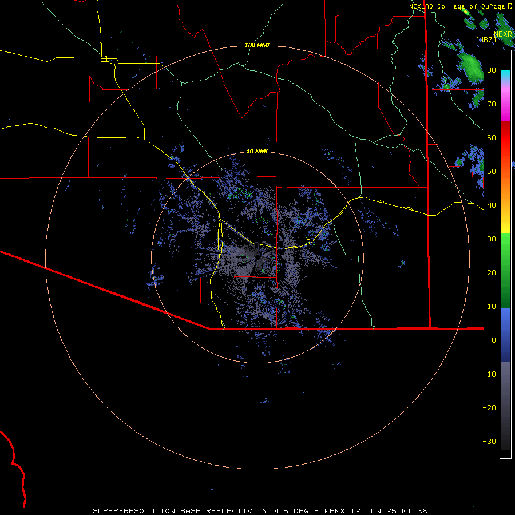Click the Super-Resolution Base Reflectivity caption
Screen dimensions: 515x515
tap(260, 511)
